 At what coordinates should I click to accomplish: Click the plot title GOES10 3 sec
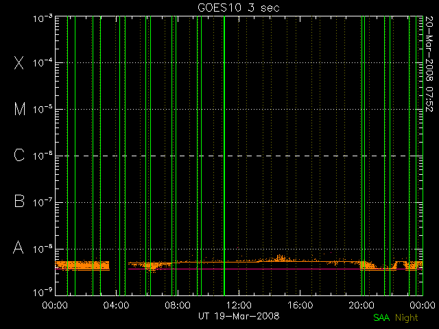tap(239, 8)
